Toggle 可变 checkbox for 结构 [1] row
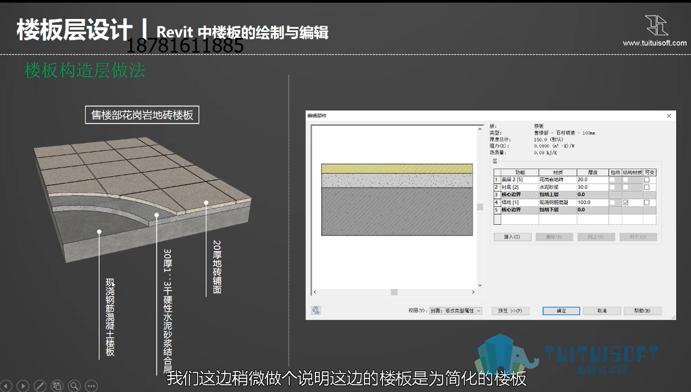The width and height of the screenshot is (691, 392). pos(646,203)
